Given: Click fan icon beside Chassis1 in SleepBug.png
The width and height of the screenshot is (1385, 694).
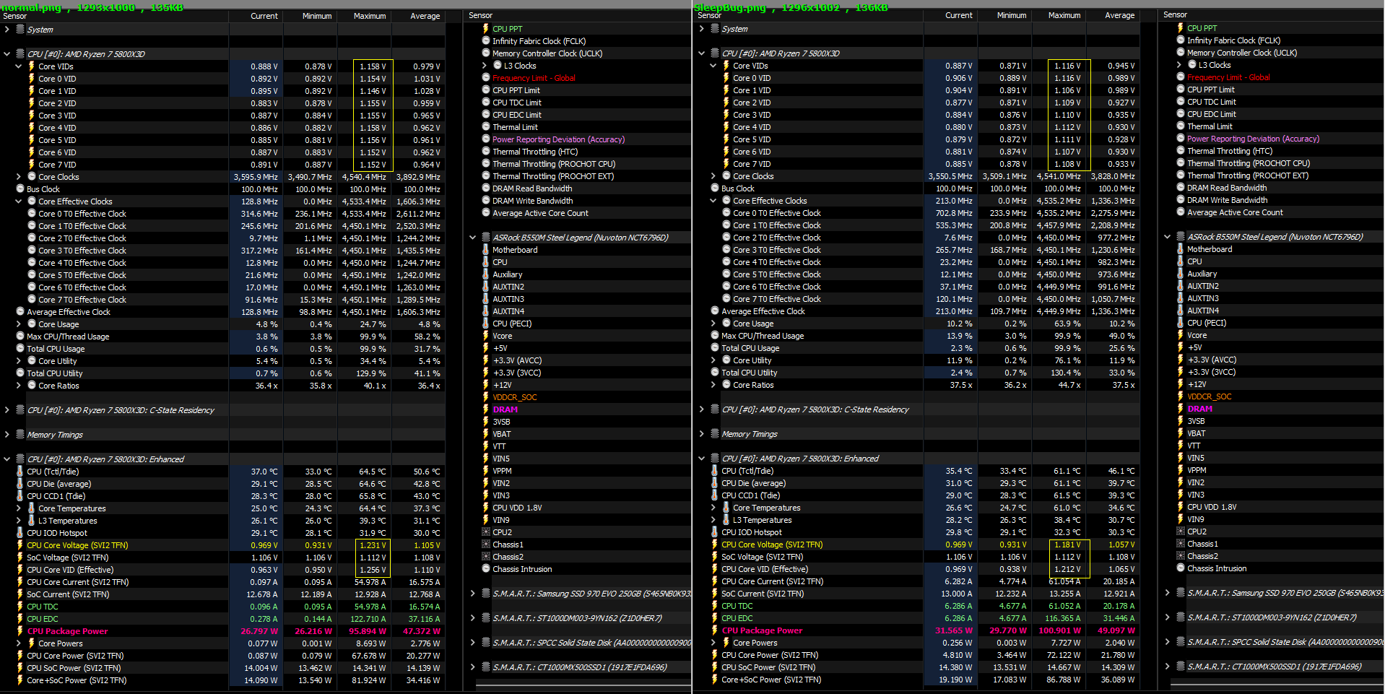Looking at the screenshot, I should [1181, 544].
